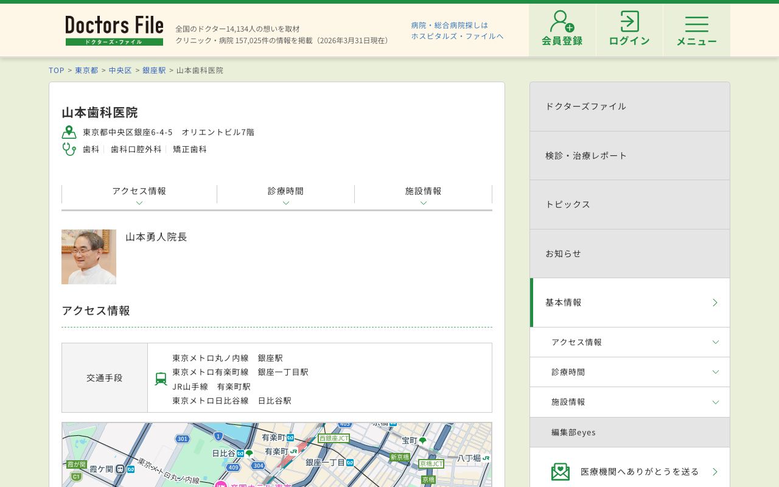Click the 歯科口腔外科 specialty text
Image resolution: width=779 pixels, height=487 pixels.
[136, 149]
